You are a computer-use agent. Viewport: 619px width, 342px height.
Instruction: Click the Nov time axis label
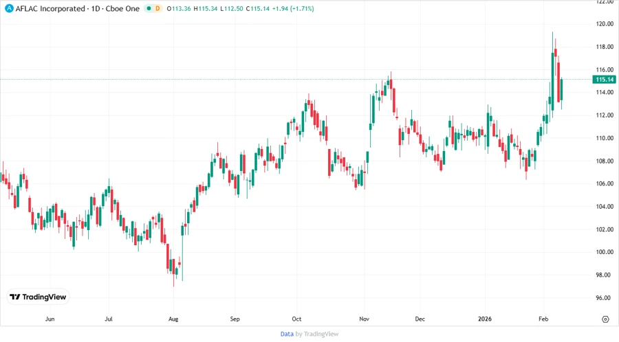pos(364,319)
